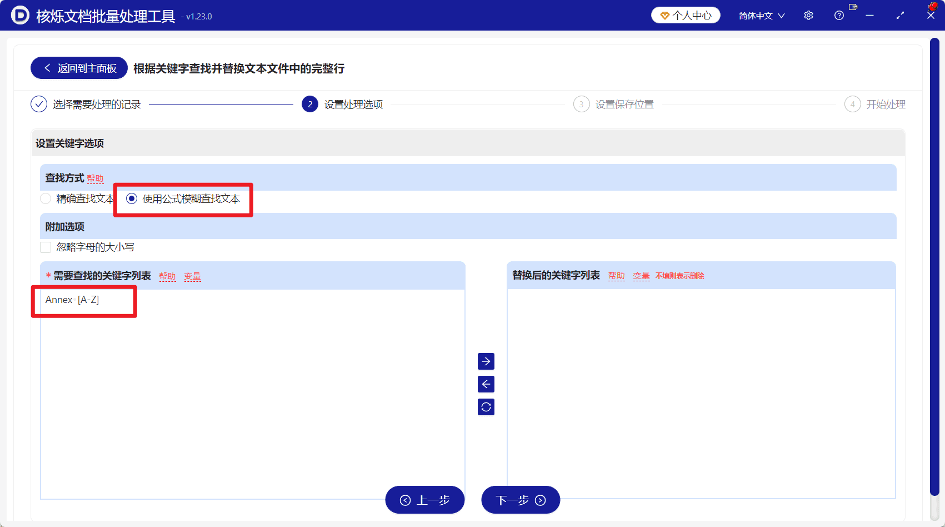The width and height of the screenshot is (945, 527).
Task: Click the app logo icon in title bar
Action: 20,15
